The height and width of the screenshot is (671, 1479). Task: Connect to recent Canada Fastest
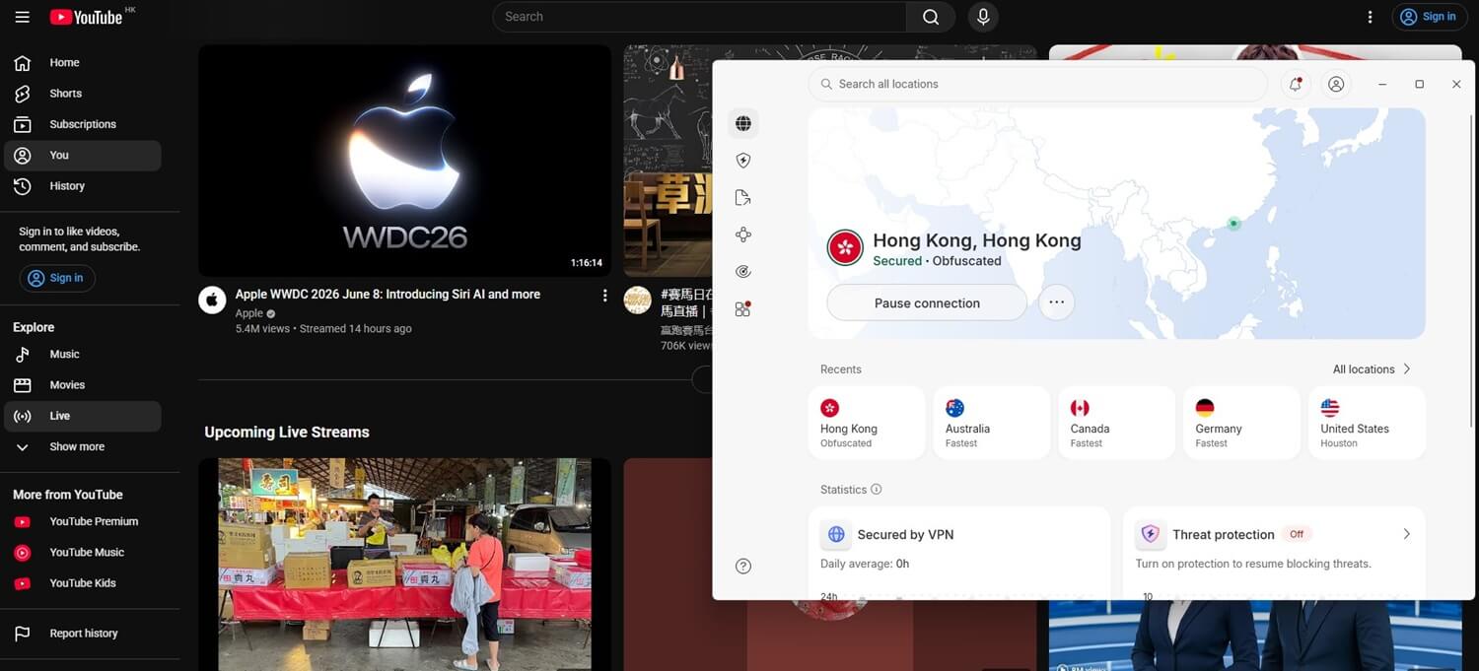coord(1117,423)
